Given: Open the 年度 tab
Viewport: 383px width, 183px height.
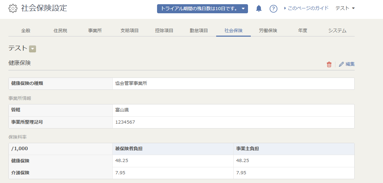Looking at the screenshot, I should (303, 31).
